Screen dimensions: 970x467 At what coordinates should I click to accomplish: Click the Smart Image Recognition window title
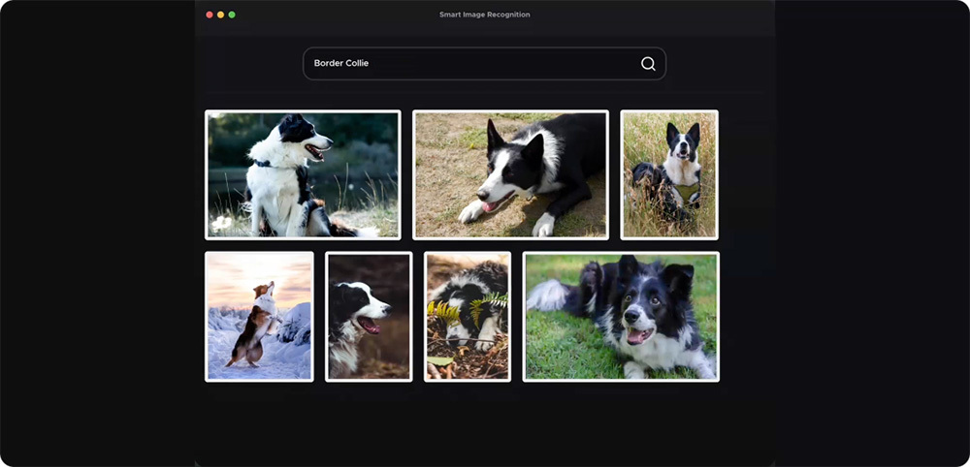(484, 15)
